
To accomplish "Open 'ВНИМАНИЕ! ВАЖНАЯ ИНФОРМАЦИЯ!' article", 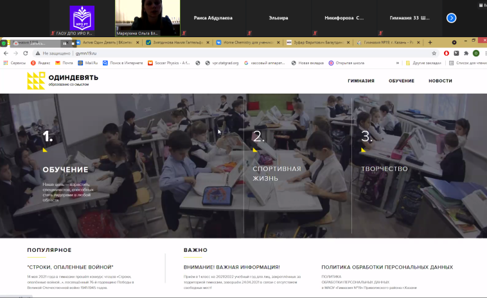I will pyautogui.click(x=232, y=267).
